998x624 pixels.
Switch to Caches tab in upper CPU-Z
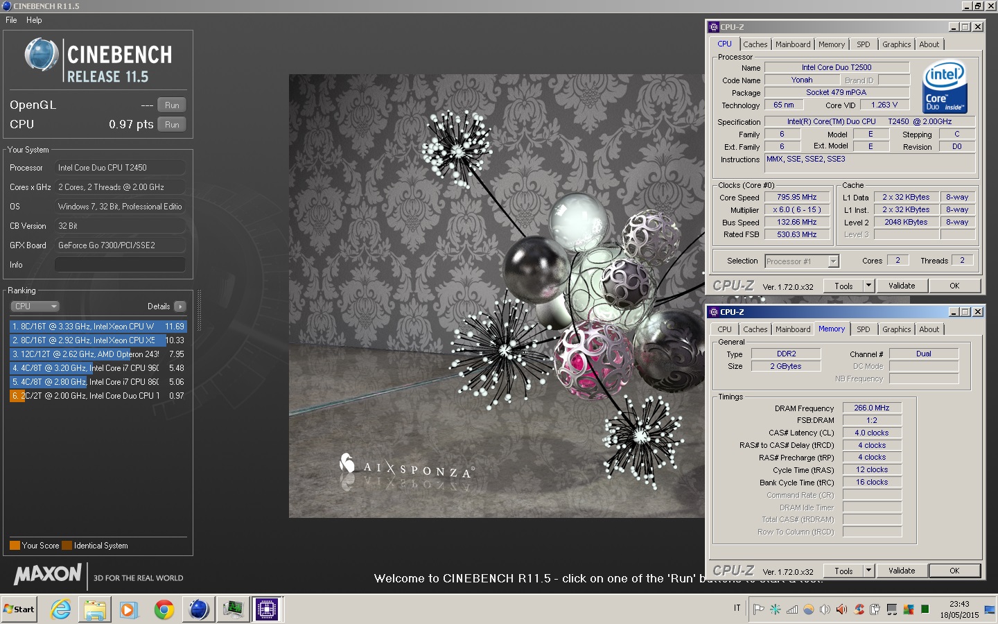click(755, 44)
